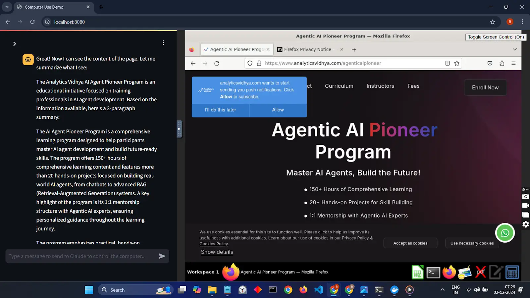Toggle Firefox reader view icon

coord(448,63)
